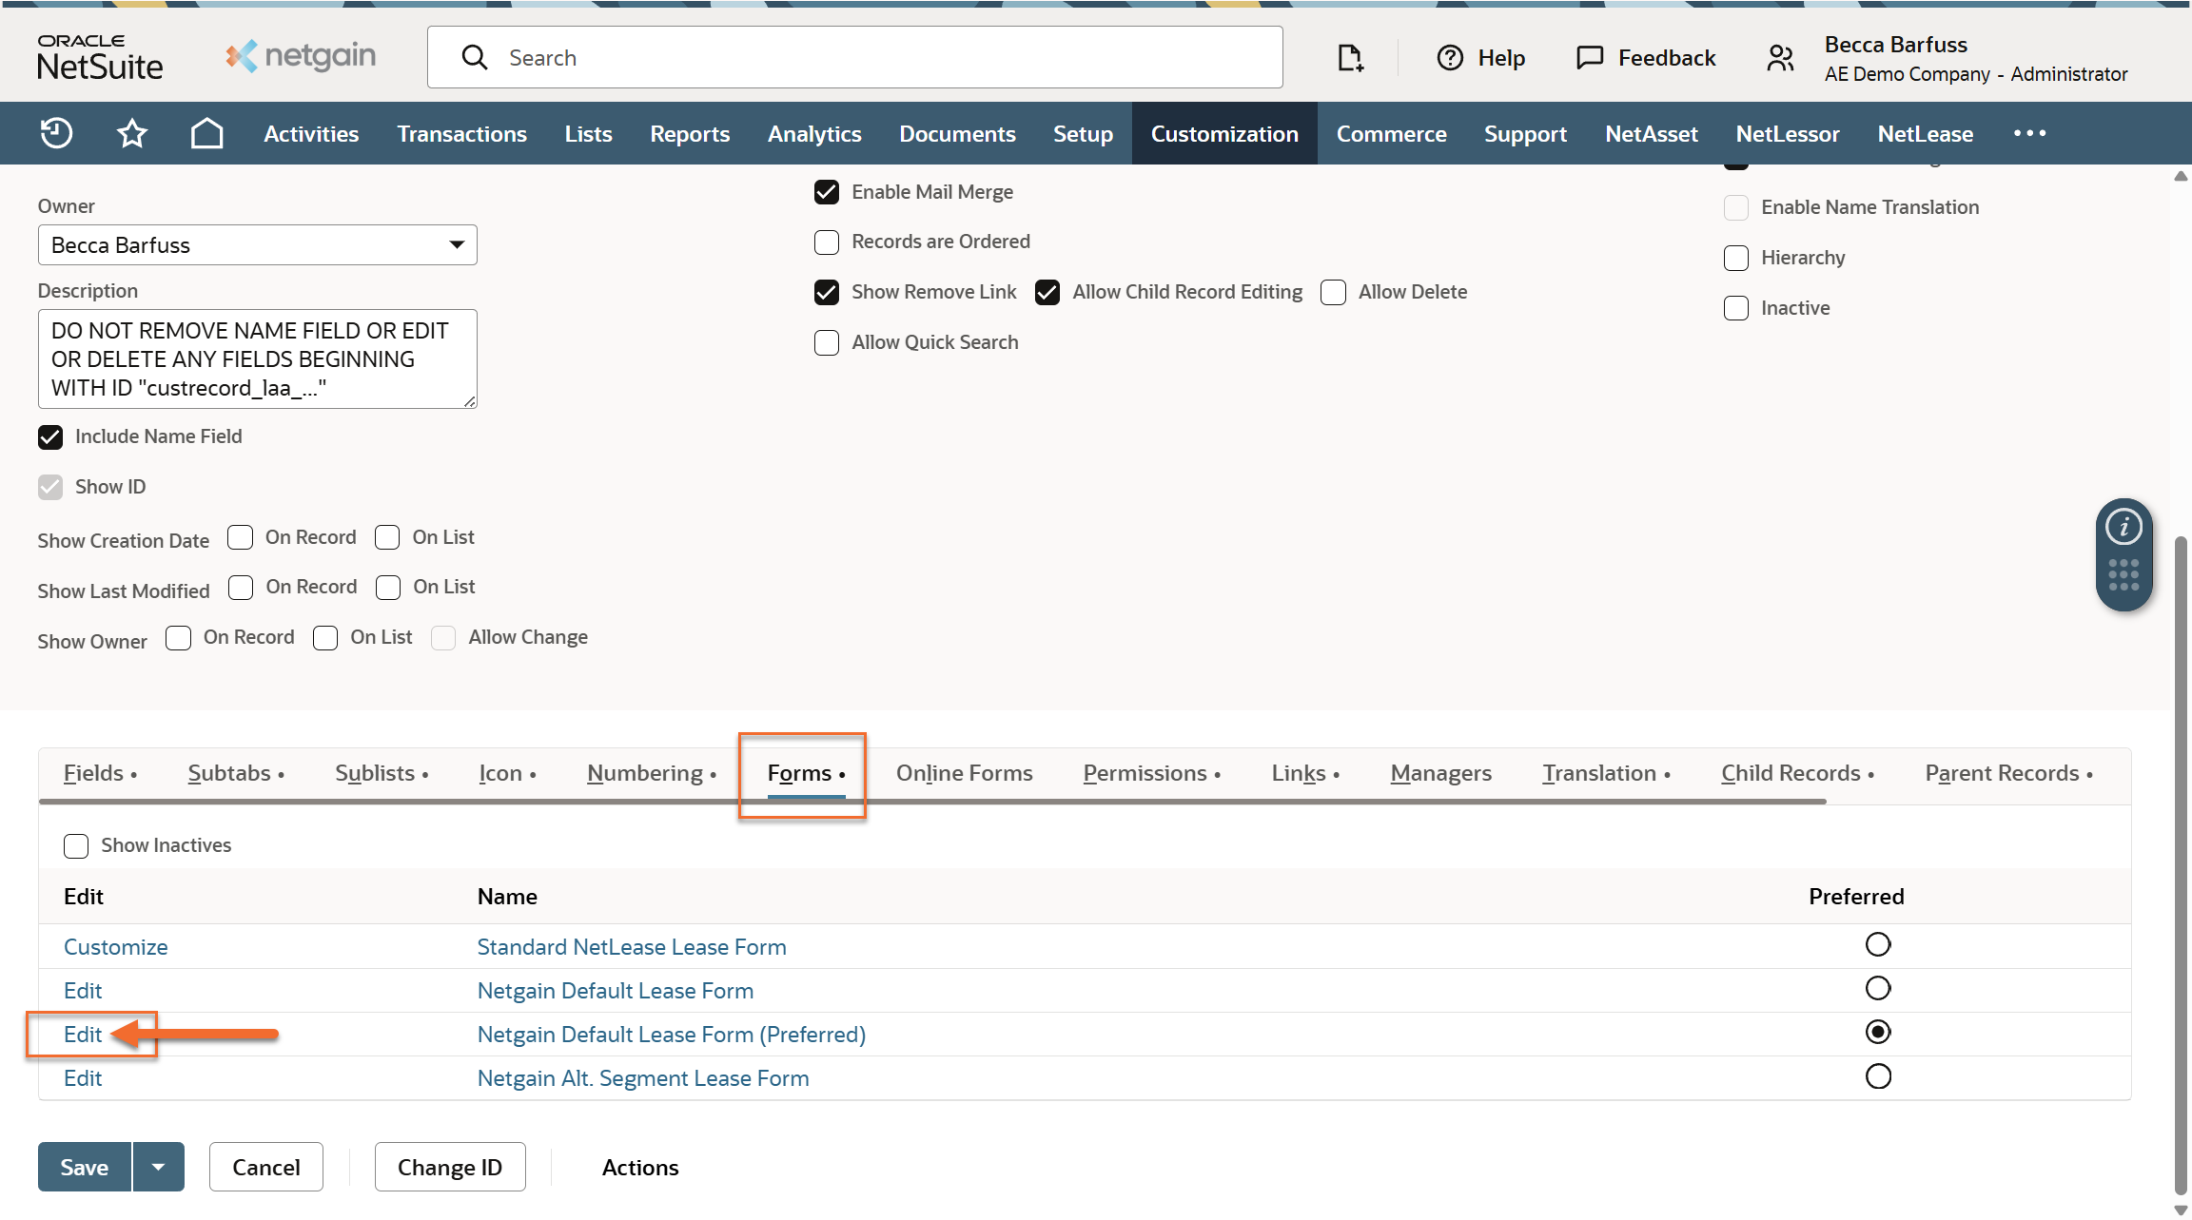Viewport: 2192px width, 1220px height.
Task: Open the Owner dropdown list
Action: tap(457, 245)
